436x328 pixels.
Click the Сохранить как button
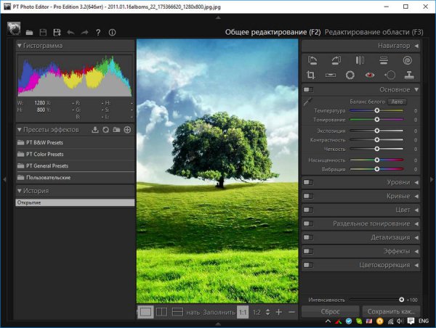click(391, 311)
